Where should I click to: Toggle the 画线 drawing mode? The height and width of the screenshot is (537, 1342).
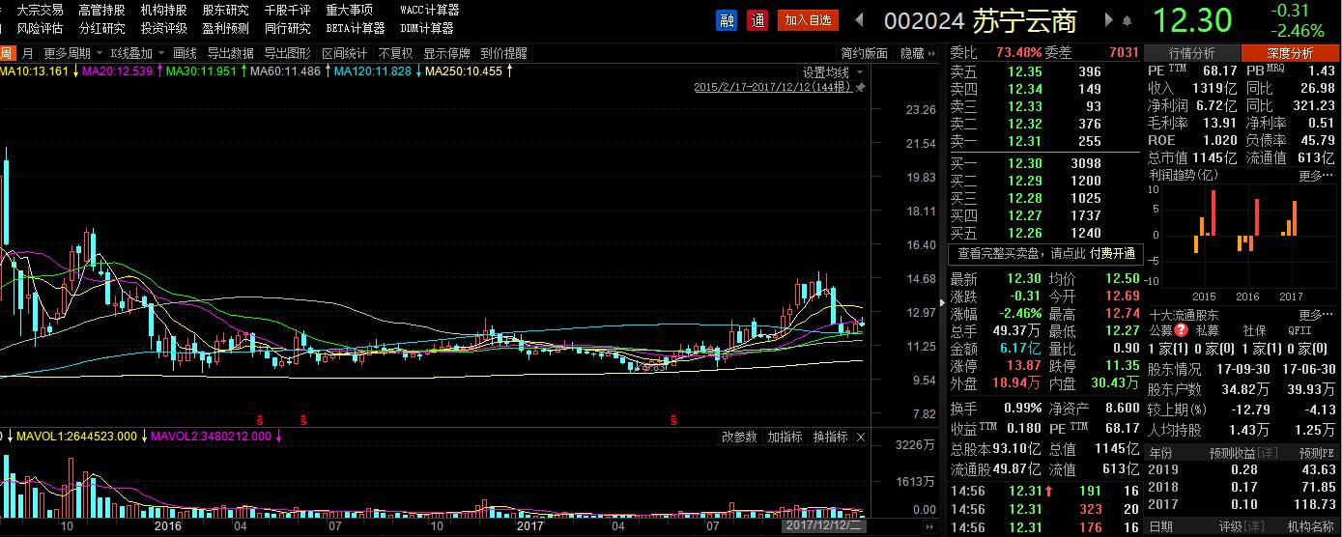coord(185,53)
